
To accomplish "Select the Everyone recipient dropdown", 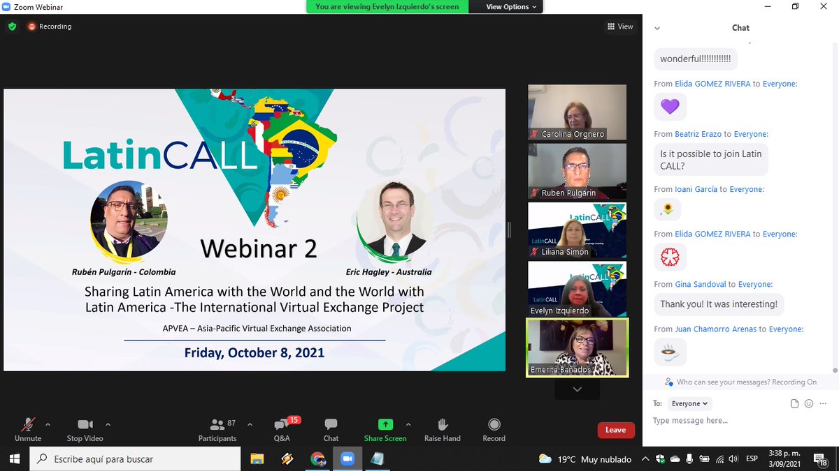I will (689, 403).
